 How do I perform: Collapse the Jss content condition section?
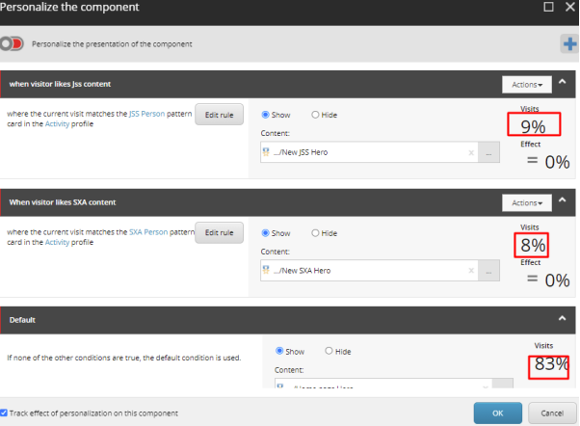coord(563,84)
